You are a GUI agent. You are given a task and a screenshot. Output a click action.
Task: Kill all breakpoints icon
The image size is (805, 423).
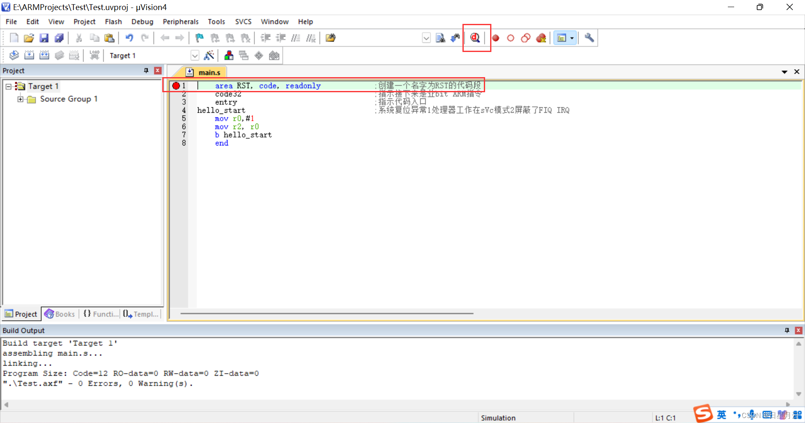[541, 38]
